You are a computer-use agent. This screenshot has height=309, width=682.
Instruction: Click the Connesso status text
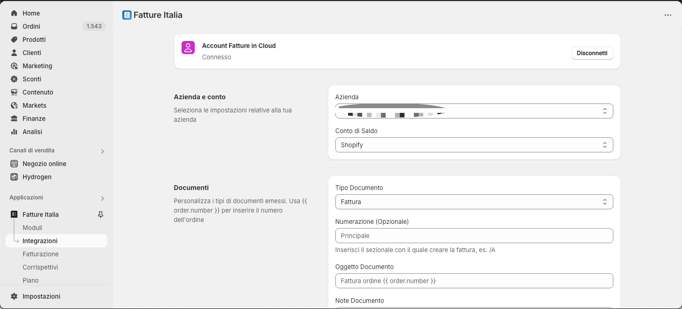coord(216,57)
